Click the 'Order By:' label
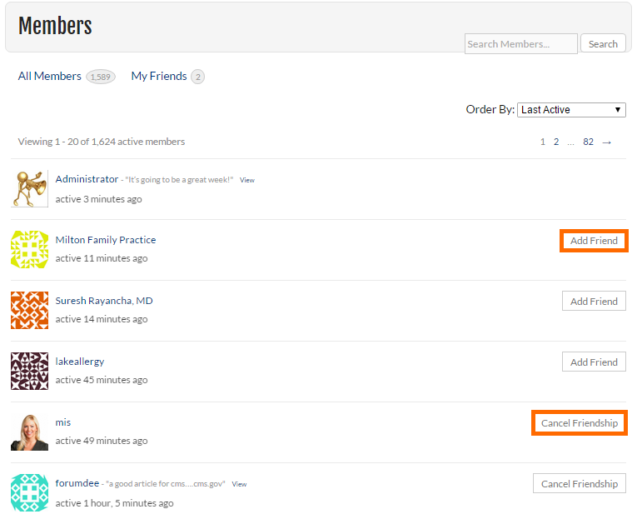 tap(490, 110)
